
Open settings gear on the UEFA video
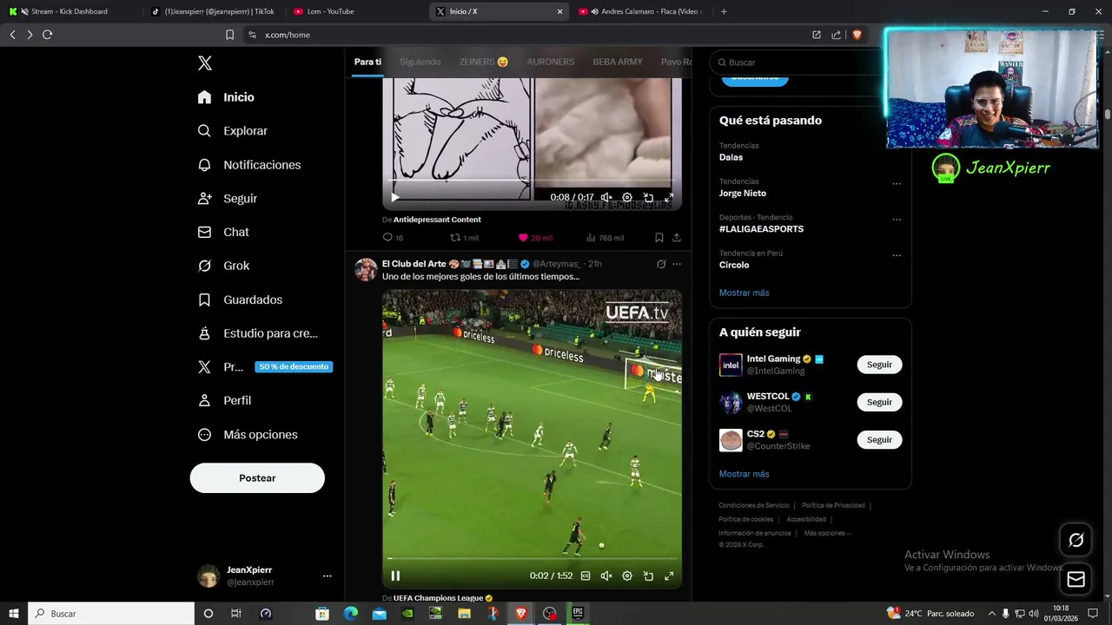(x=627, y=576)
